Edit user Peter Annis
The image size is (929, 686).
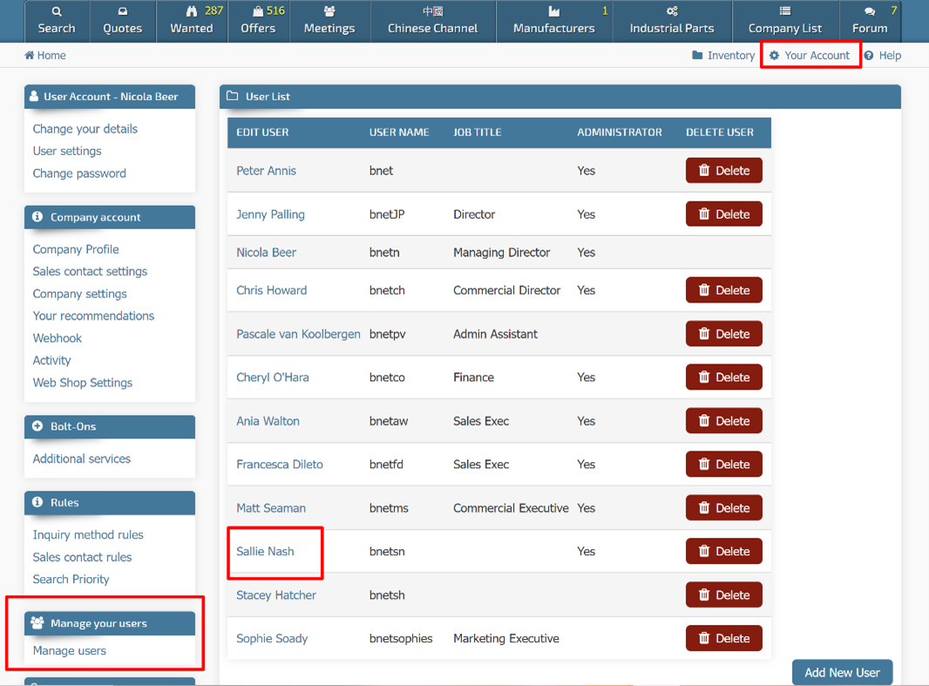[266, 171]
